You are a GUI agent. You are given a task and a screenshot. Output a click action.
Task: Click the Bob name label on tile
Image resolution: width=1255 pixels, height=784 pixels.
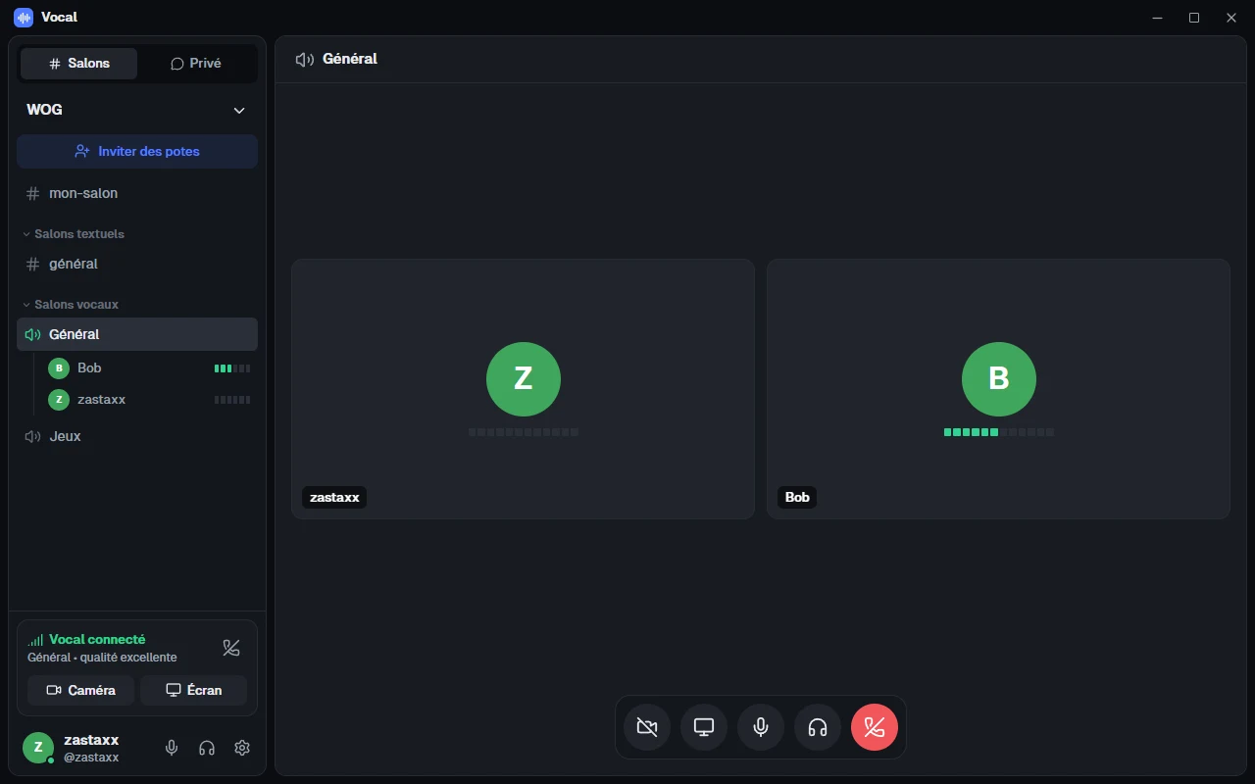click(x=797, y=497)
